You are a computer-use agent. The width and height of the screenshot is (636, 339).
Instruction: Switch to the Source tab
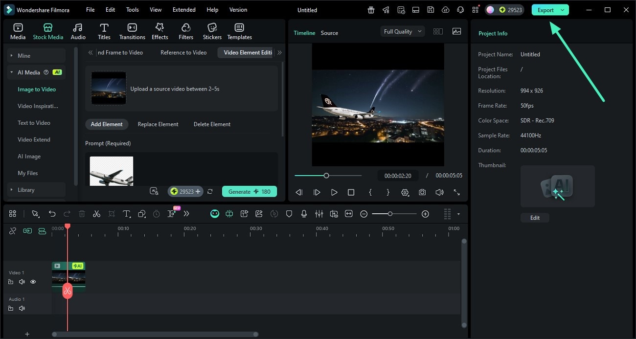pyautogui.click(x=329, y=33)
